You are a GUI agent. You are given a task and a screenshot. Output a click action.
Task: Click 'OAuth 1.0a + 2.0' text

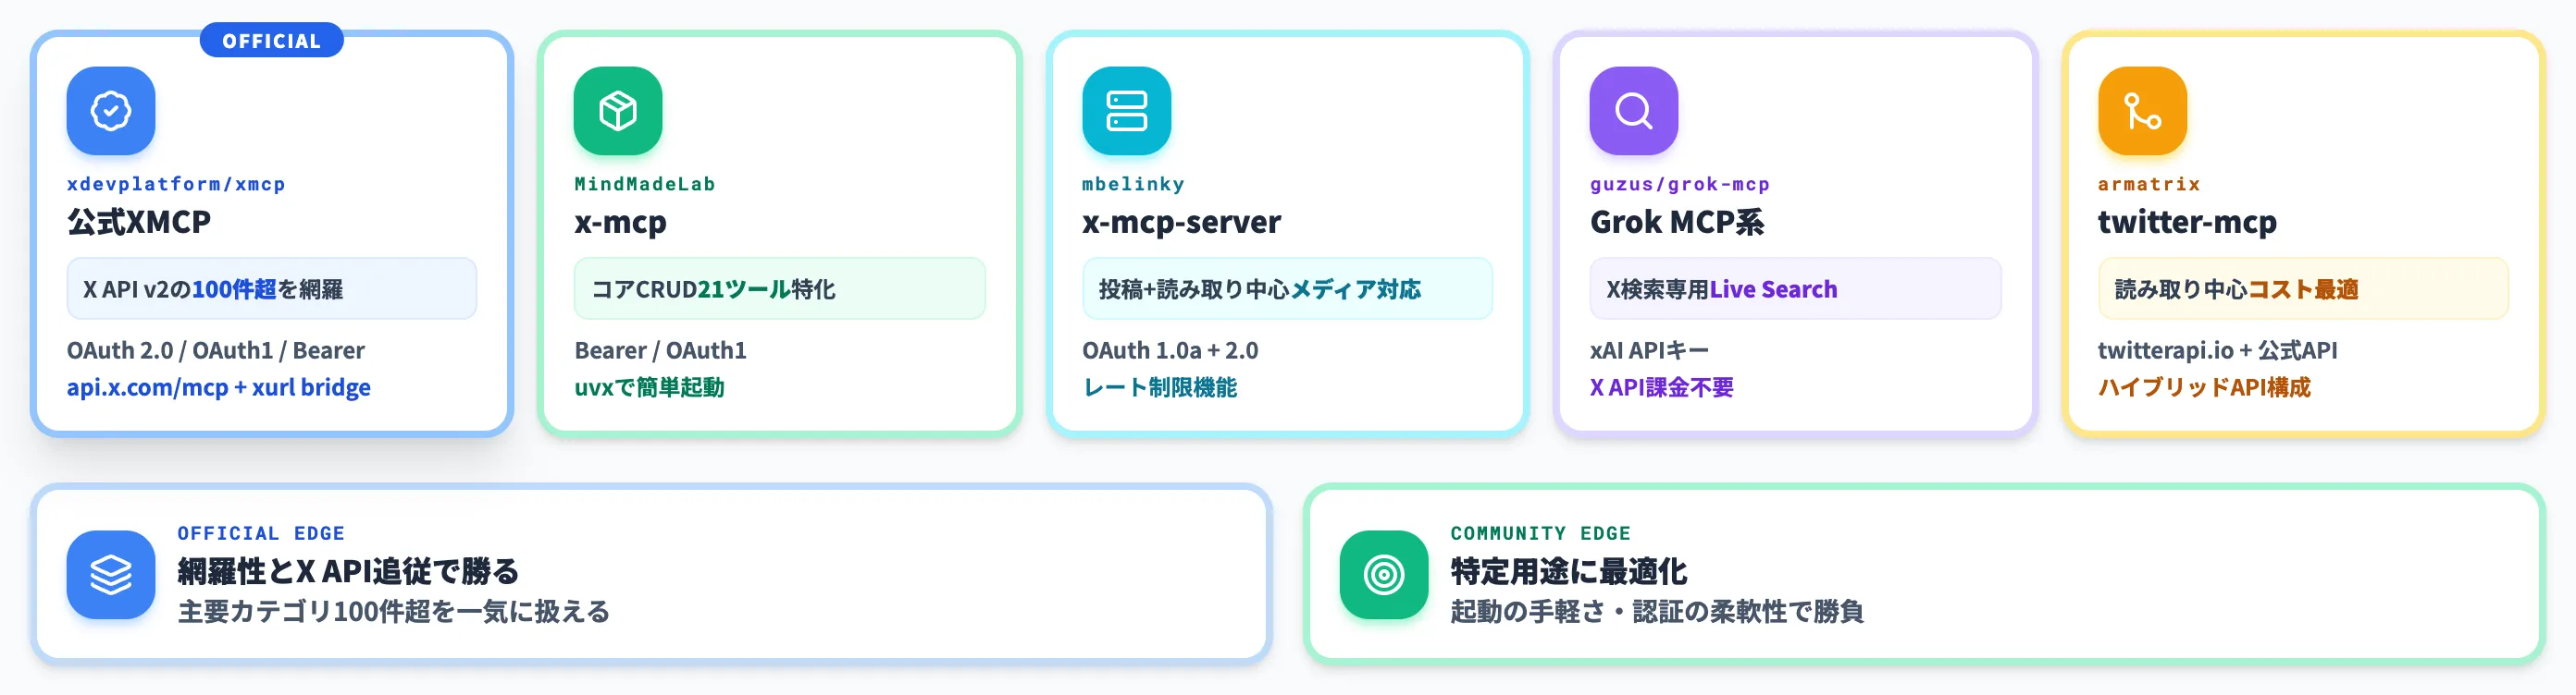tap(1170, 350)
